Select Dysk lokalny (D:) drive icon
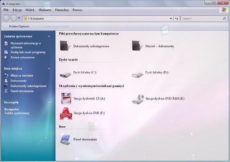The width and height of the screenshot is (230, 162). (137, 73)
